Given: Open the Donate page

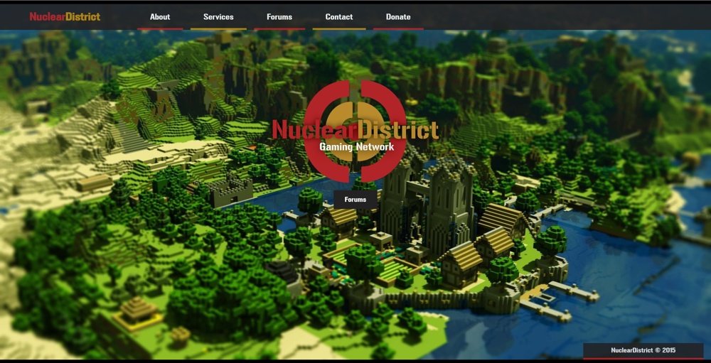Looking at the screenshot, I should 398,17.
